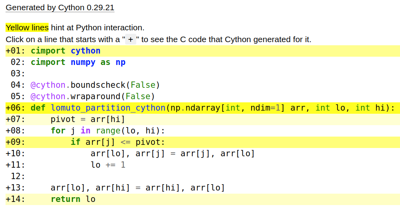Expand line +09 if comparison code
Viewport: 400px width, 209px height.
[x=16, y=142]
